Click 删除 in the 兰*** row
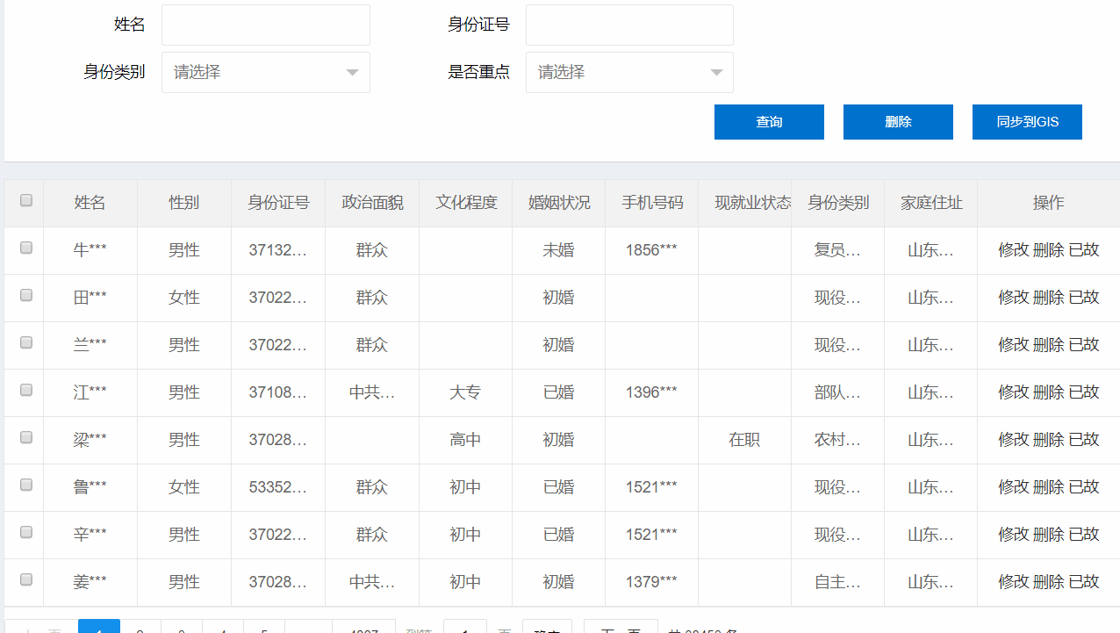This screenshot has width=1120, height=633. click(x=1048, y=345)
